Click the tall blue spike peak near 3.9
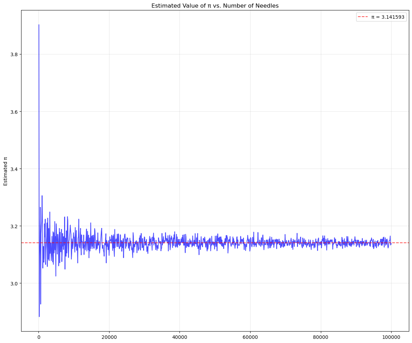Image resolution: width=412 pixels, height=343 pixels. tap(39, 25)
